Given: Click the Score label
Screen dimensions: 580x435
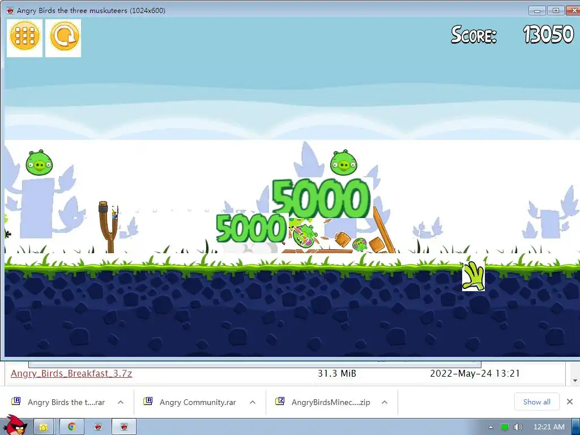Looking at the screenshot, I should click(474, 35).
